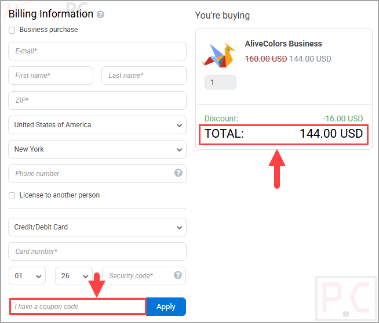Click the Security code help icon
This screenshot has width=379, height=323.
pos(178,275)
